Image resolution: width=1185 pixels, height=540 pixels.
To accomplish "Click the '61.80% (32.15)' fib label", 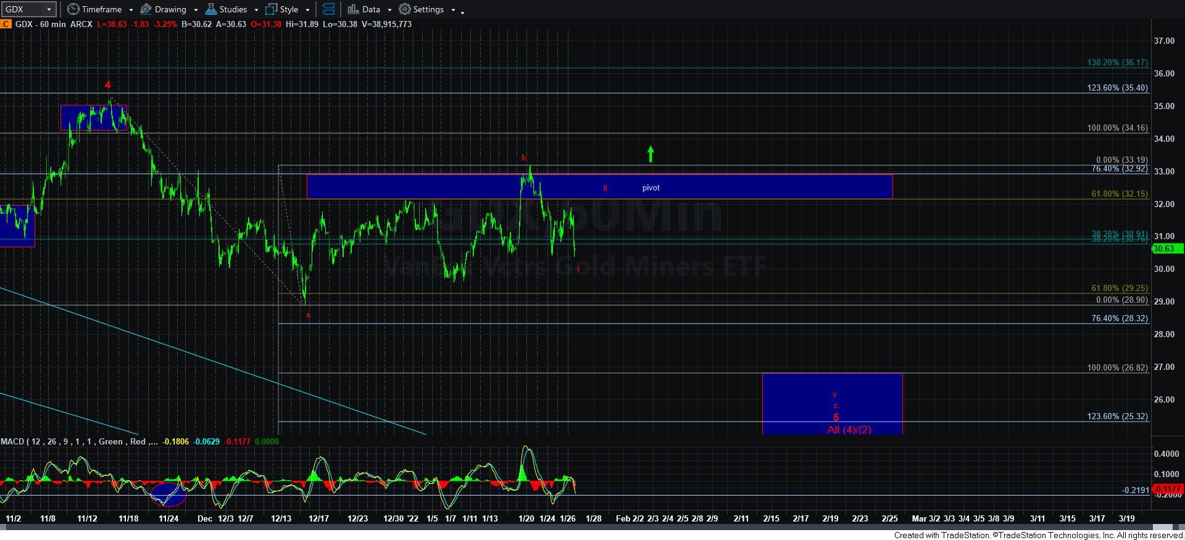I will tap(1120, 194).
